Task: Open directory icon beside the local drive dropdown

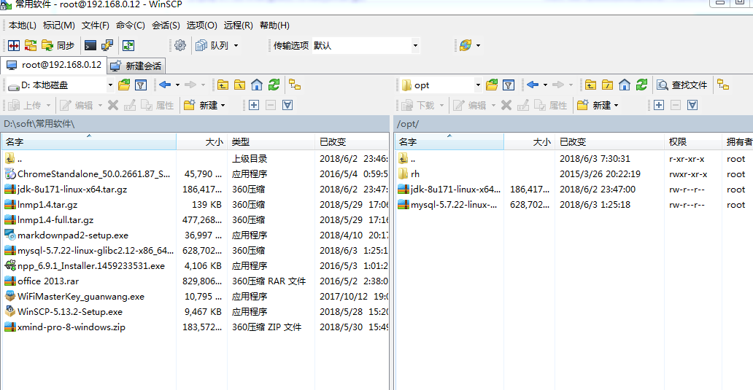Action: point(124,85)
